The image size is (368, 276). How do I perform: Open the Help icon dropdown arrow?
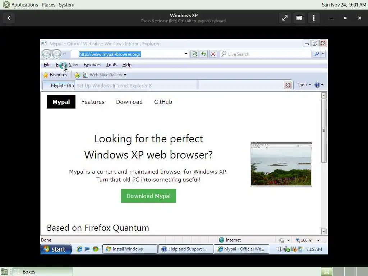pyautogui.click(x=322, y=85)
